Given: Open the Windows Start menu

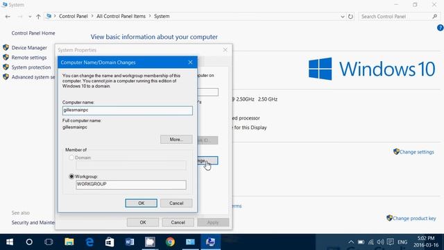Looking at the screenshot, I should point(10,242).
